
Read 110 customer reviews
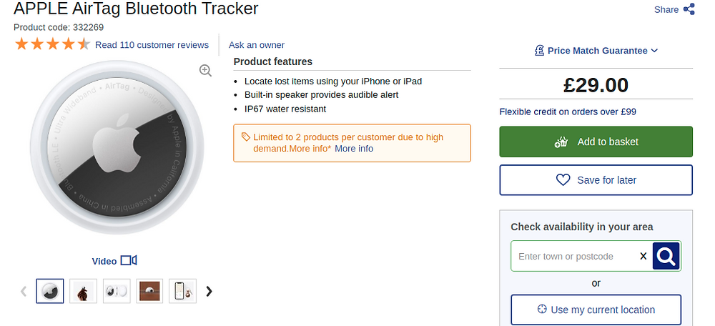(152, 45)
